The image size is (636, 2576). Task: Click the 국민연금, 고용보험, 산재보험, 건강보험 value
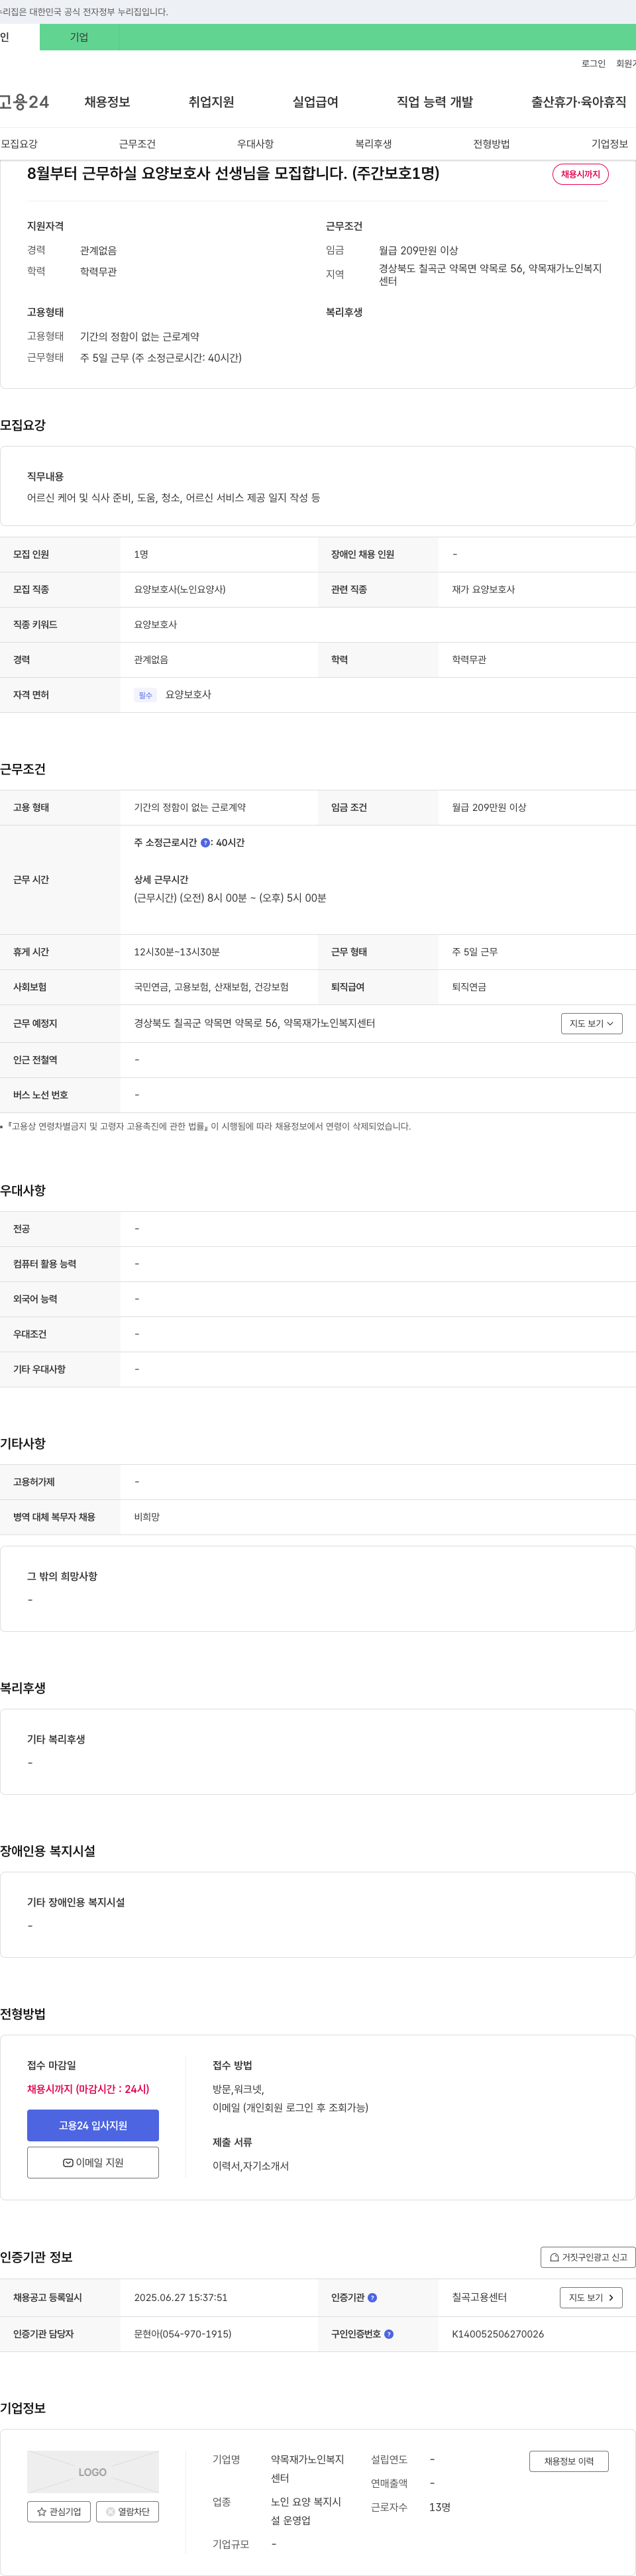(211, 987)
